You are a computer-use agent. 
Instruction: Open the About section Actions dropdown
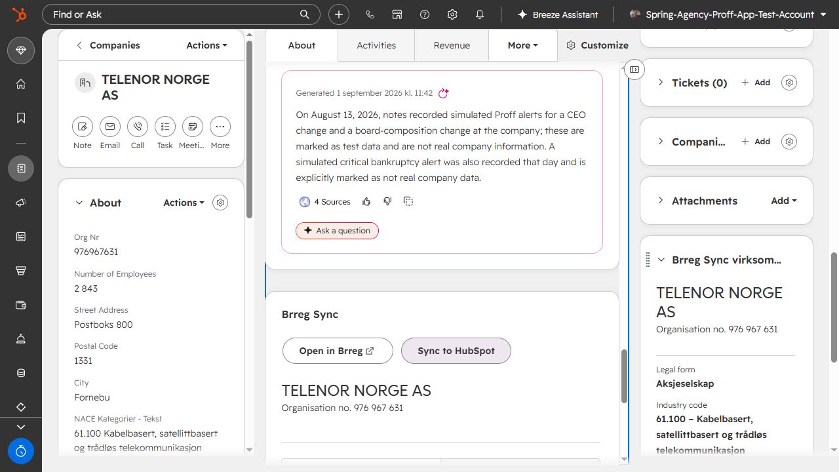click(x=184, y=203)
